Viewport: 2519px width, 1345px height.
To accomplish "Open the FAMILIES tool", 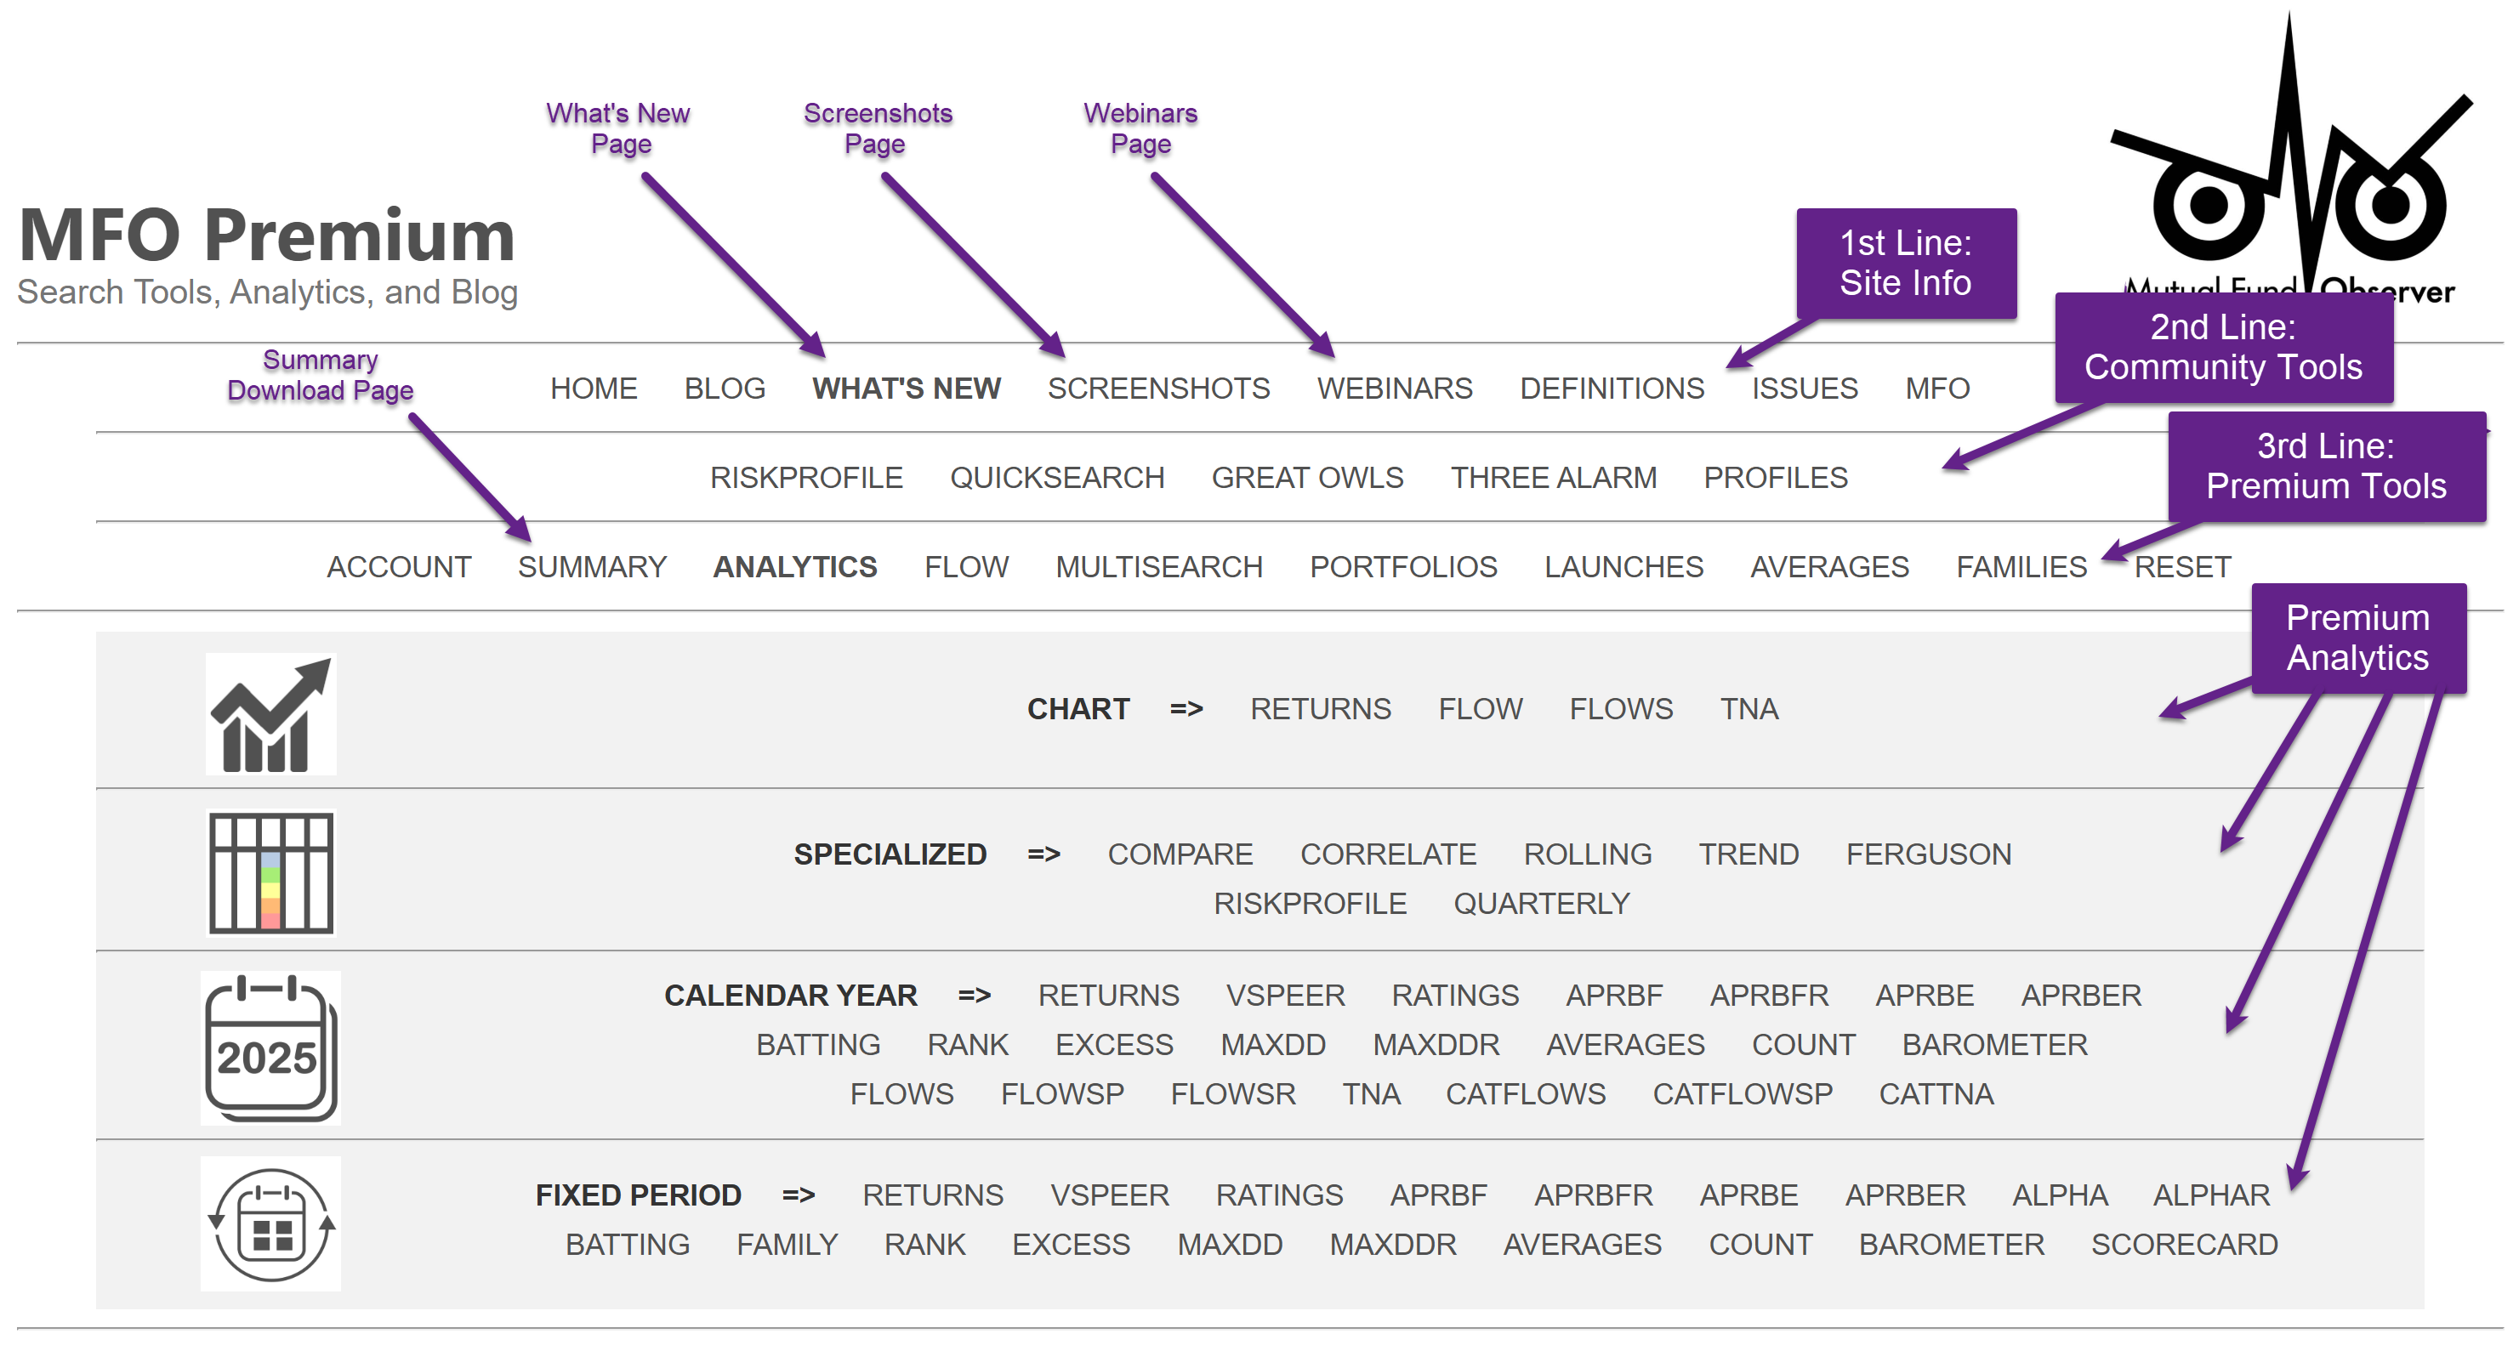I will click(2021, 567).
